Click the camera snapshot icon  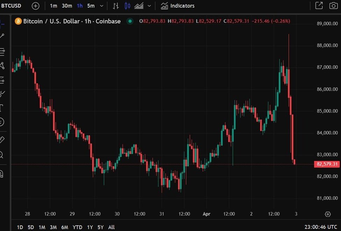pos(333,6)
